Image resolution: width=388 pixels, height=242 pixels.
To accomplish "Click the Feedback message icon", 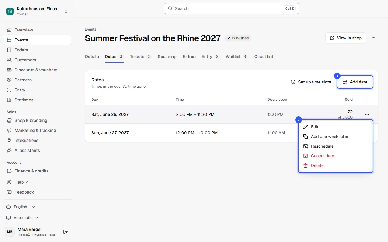I will click(9, 192).
